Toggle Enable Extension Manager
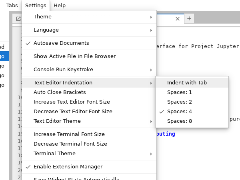This screenshot has height=180, width=240. pyautogui.click(x=89, y=167)
